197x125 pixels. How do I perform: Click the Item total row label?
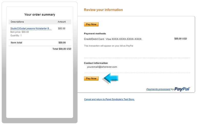tap(16, 42)
